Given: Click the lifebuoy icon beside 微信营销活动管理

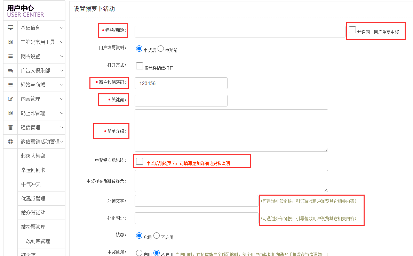Looking at the screenshot, I should [x=10, y=142].
